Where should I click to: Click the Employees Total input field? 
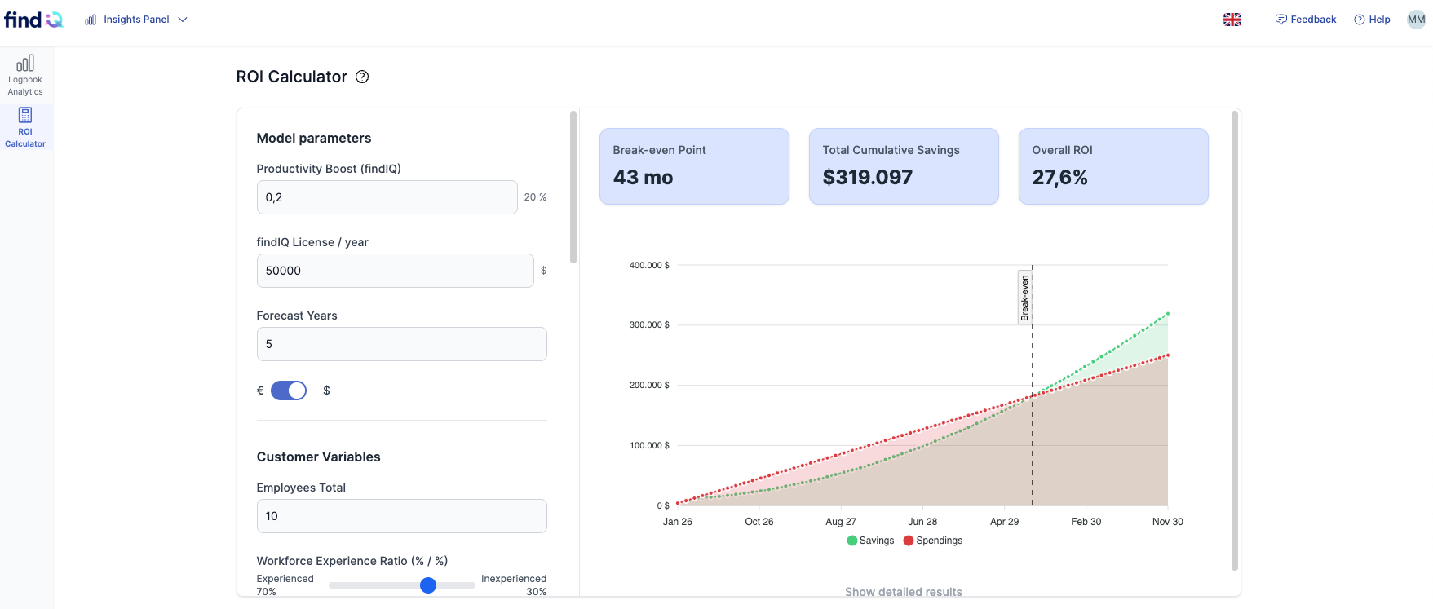point(402,516)
